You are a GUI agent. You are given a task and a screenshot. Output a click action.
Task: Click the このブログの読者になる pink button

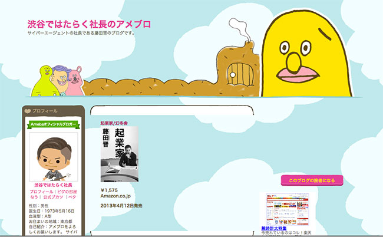pyautogui.click(x=312, y=180)
